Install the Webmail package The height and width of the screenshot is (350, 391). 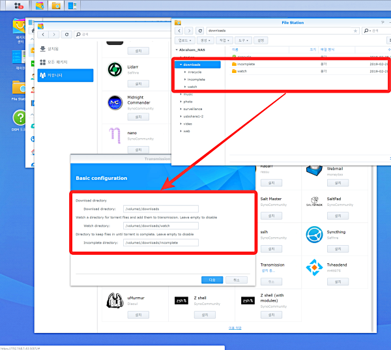(x=338, y=183)
